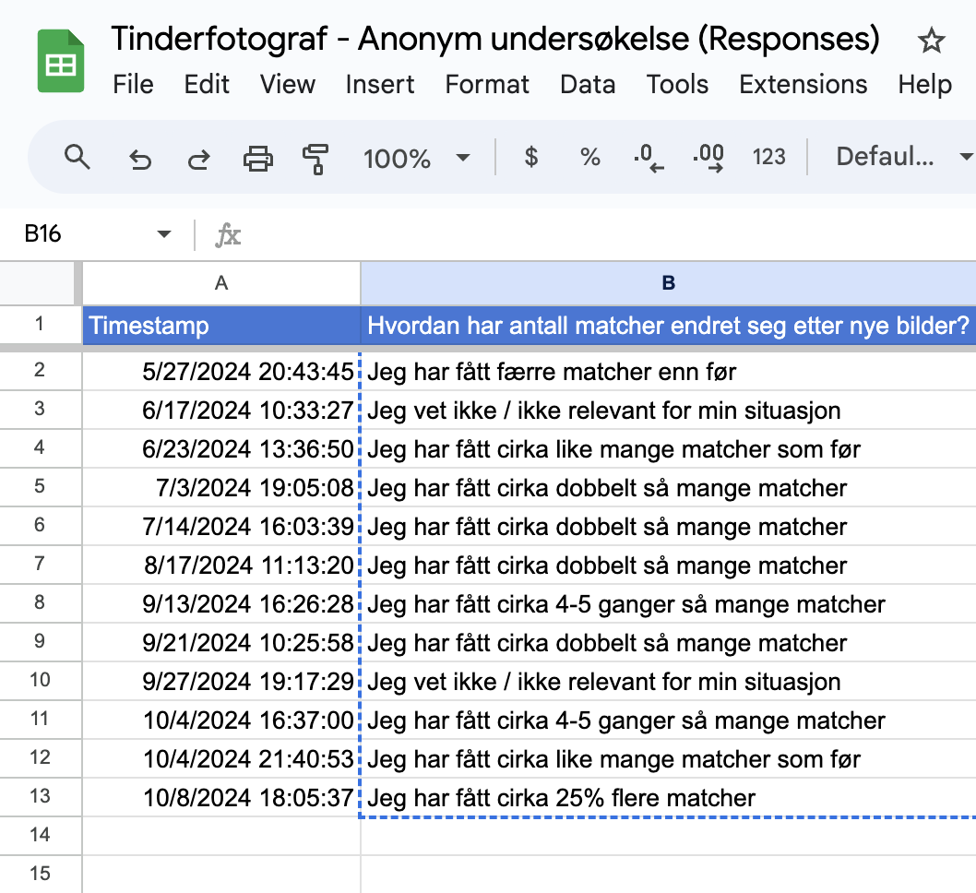The image size is (976, 893).
Task: Format selection as percent
Action: pyautogui.click(x=589, y=157)
